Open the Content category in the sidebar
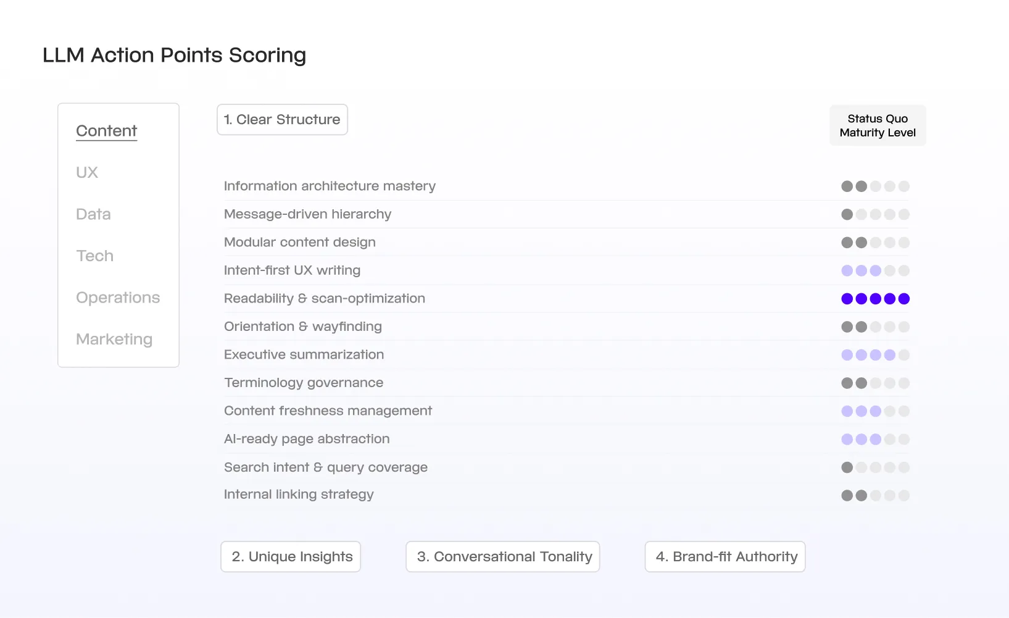 point(106,131)
